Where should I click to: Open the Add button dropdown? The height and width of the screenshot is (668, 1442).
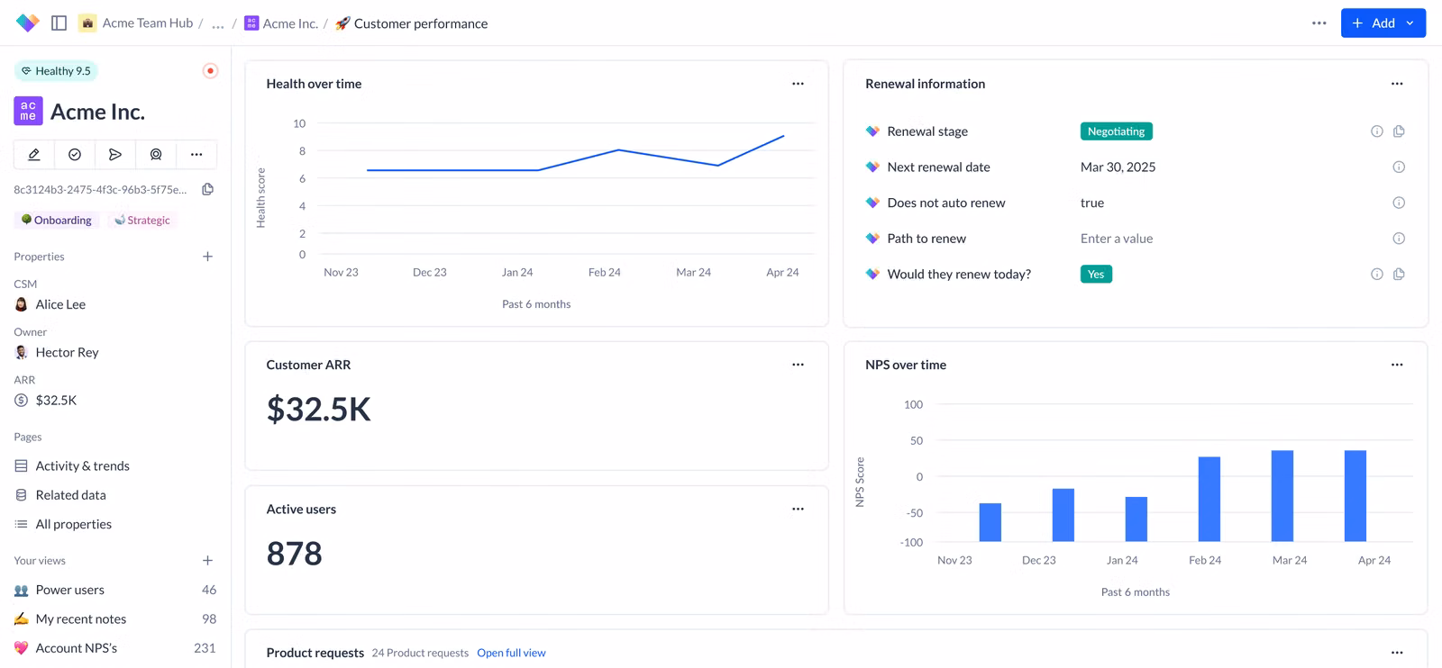[1410, 23]
